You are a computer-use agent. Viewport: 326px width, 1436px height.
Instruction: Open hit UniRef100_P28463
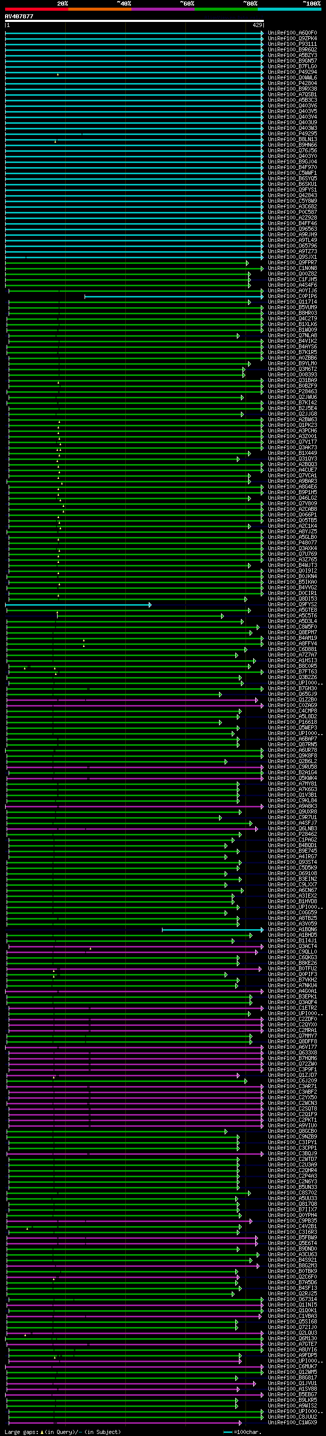(x=292, y=391)
